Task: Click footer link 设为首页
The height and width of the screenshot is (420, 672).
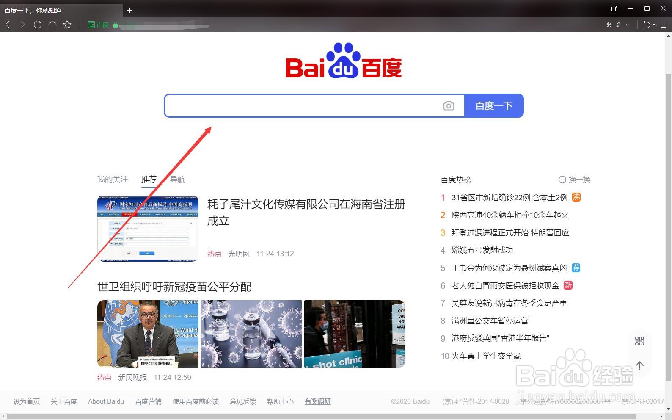Action: click(x=26, y=401)
